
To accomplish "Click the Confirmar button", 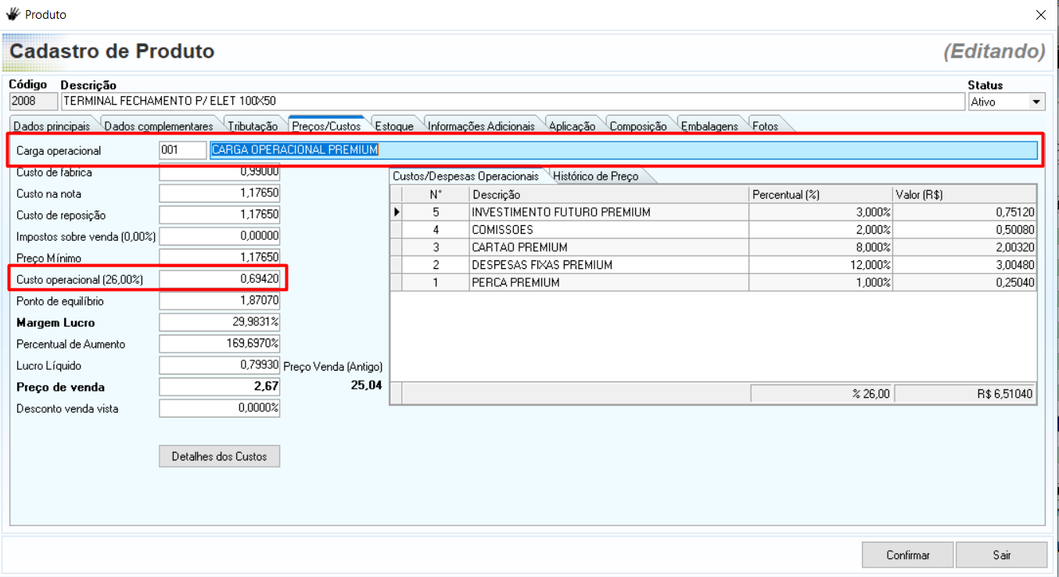I will point(908,555).
